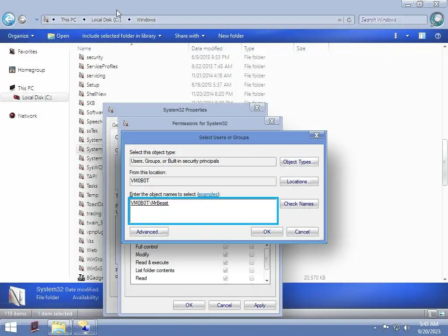The height and width of the screenshot is (336, 448).
Task: Click New folder in the toolbar
Action: pyautogui.click(x=231, y=36)
